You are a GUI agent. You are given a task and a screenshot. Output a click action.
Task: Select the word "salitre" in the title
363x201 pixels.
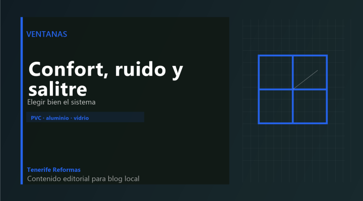tap(57, 89)
